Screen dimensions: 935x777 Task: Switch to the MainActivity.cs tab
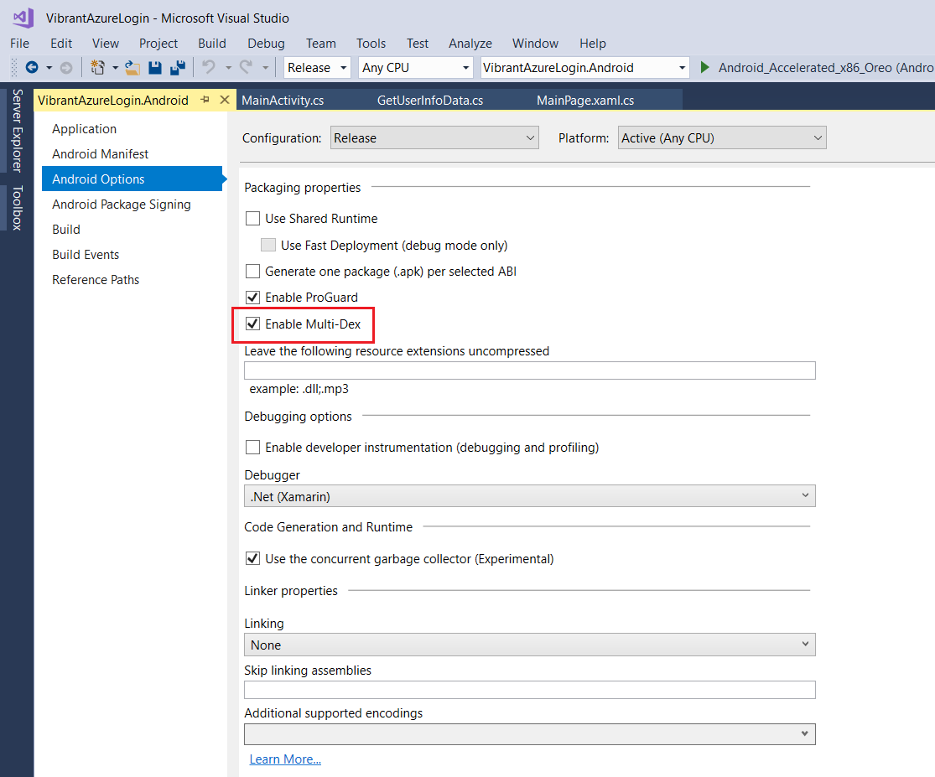[283, 100]
